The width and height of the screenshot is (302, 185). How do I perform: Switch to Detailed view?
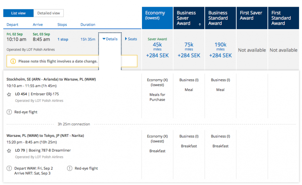[x=49, y=13]
